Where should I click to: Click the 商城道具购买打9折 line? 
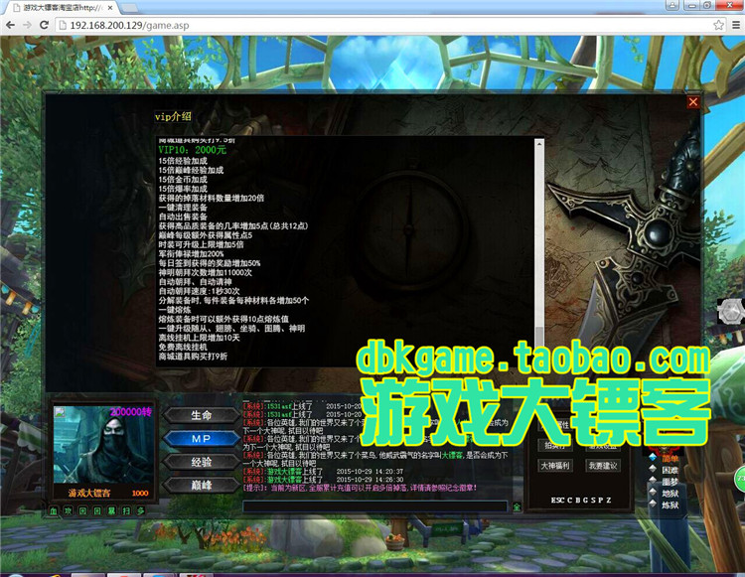tap(193, 357)
